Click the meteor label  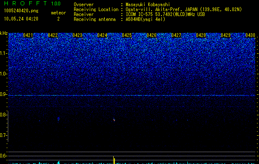[x=58, y=13]
